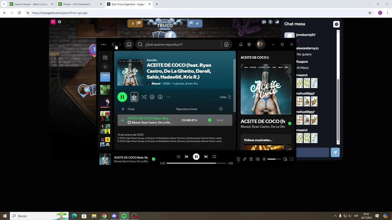
Task: Open more options for the single
Action: (x=168, y=97)
